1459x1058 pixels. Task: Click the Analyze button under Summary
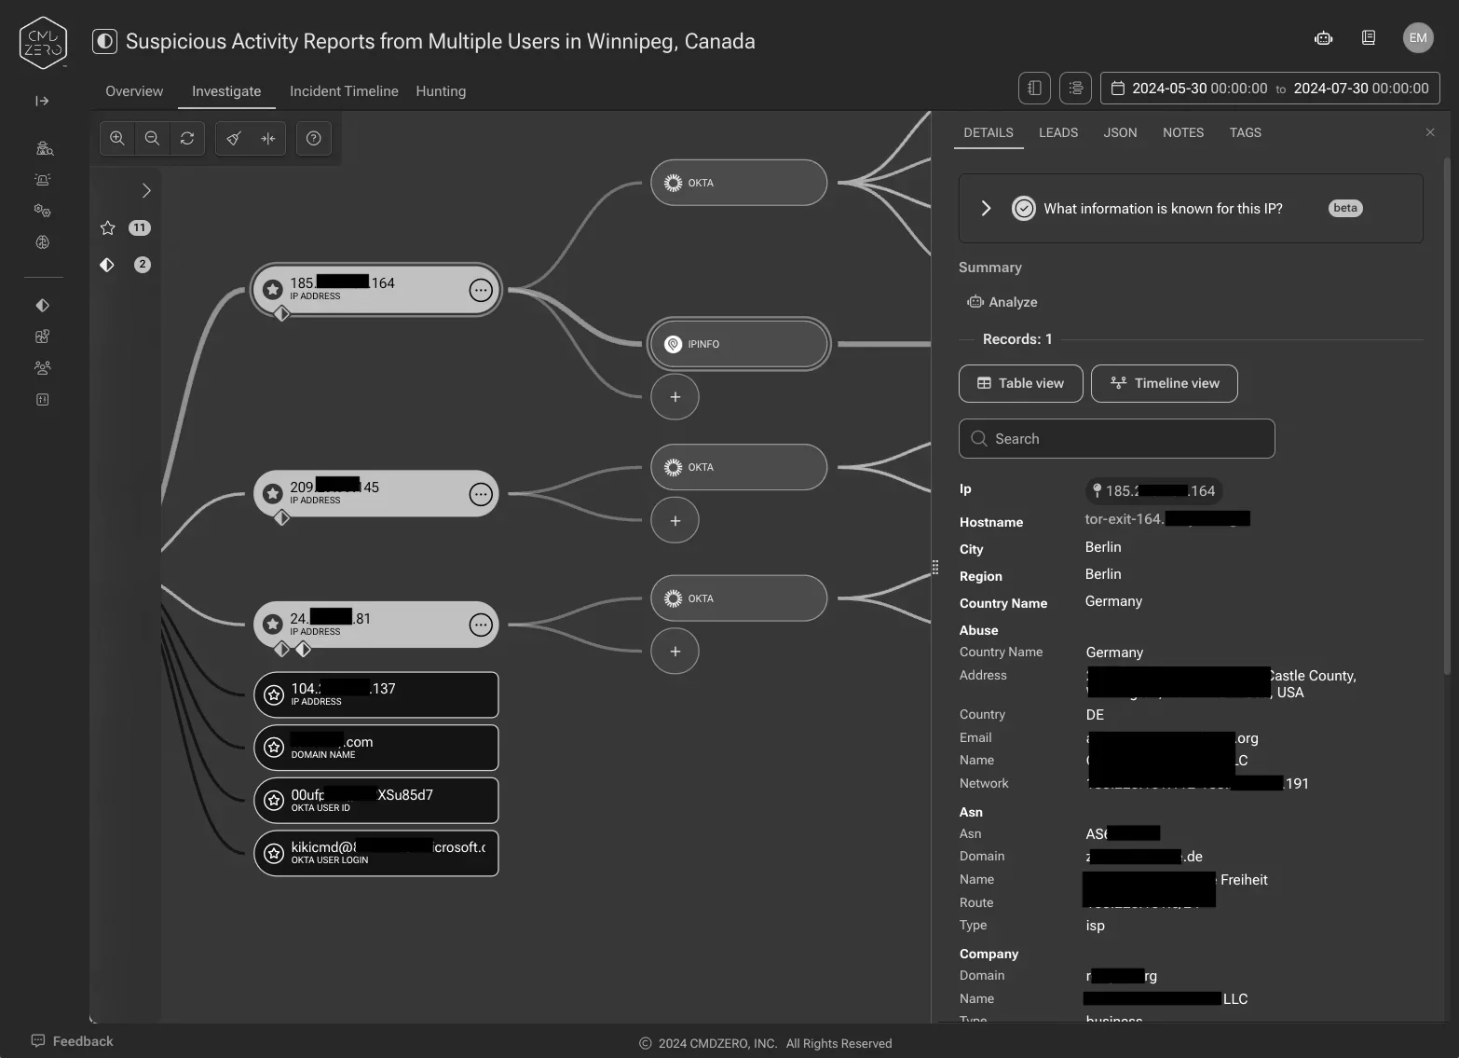1002,302
